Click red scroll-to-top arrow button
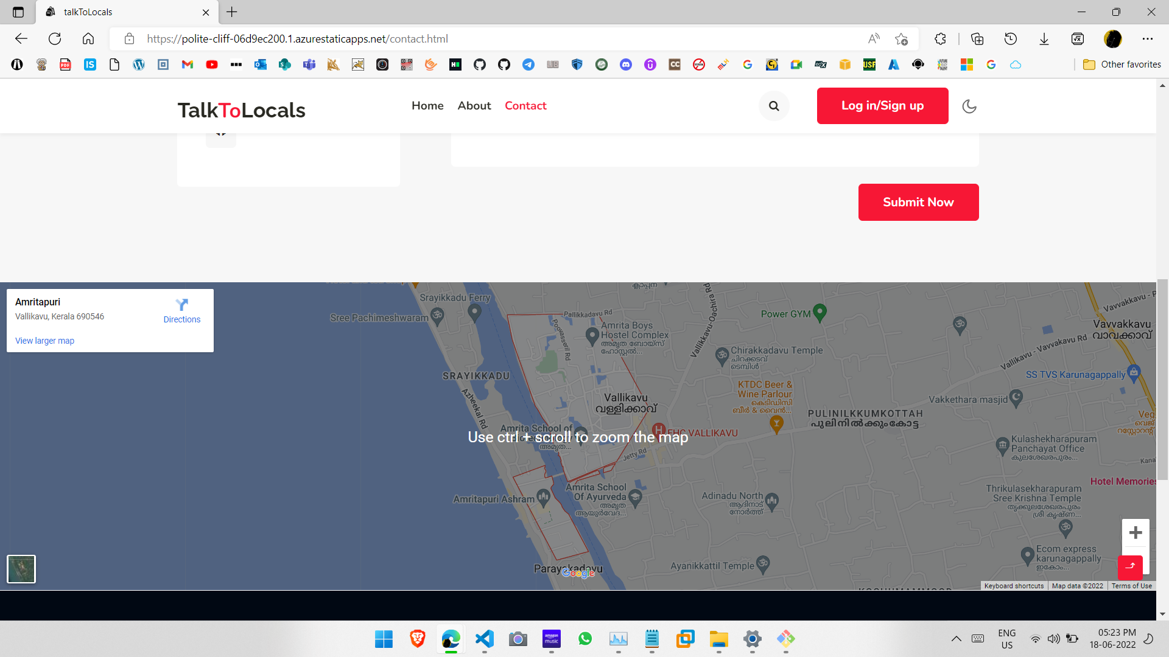The image size is (1169, 657). pos(1130,567)
